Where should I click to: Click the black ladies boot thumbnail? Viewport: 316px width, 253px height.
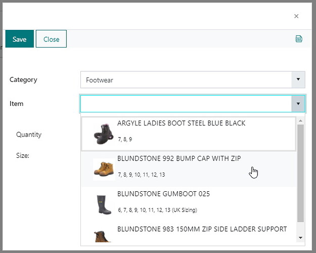[x=104, y=134]
